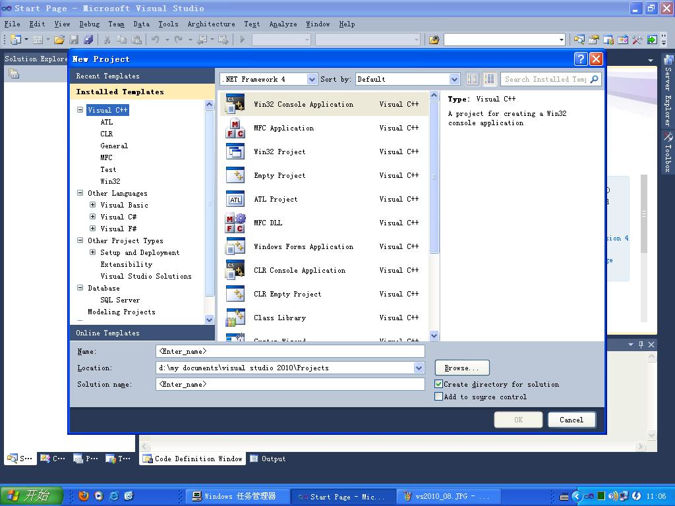Click the Solution name input field
Screen dimensions: 675x506
point(290,384)
